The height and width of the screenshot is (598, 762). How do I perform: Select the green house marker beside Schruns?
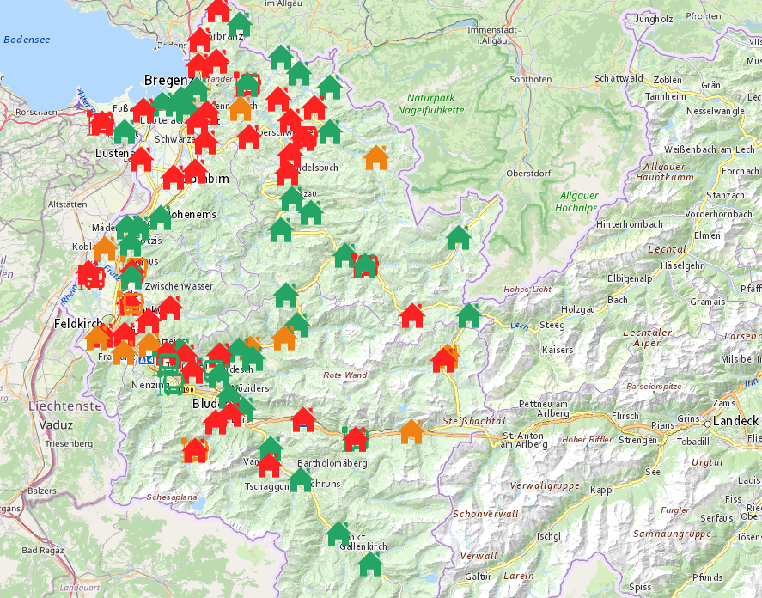(300, 479)
